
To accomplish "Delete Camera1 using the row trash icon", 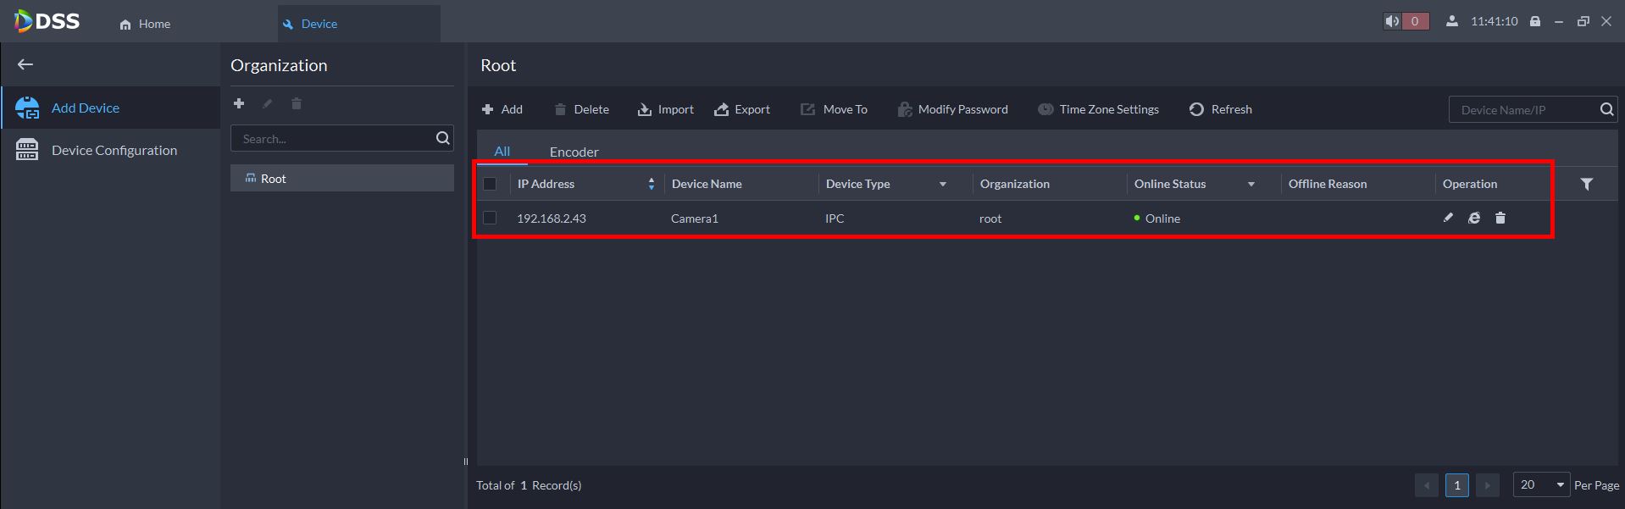I will [1500, 218].
